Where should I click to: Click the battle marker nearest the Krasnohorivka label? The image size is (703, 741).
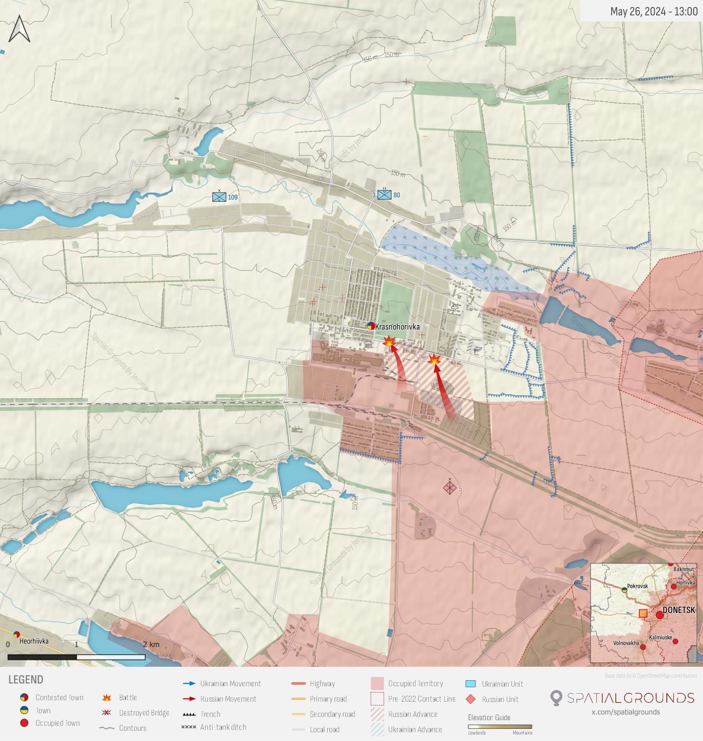tap(389, 342)
